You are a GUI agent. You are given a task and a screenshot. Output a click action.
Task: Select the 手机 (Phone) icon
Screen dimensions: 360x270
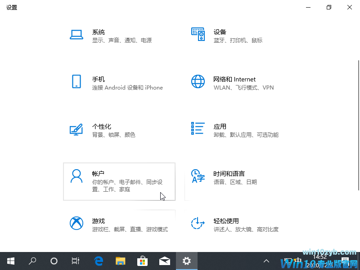[x=76, y=82]
